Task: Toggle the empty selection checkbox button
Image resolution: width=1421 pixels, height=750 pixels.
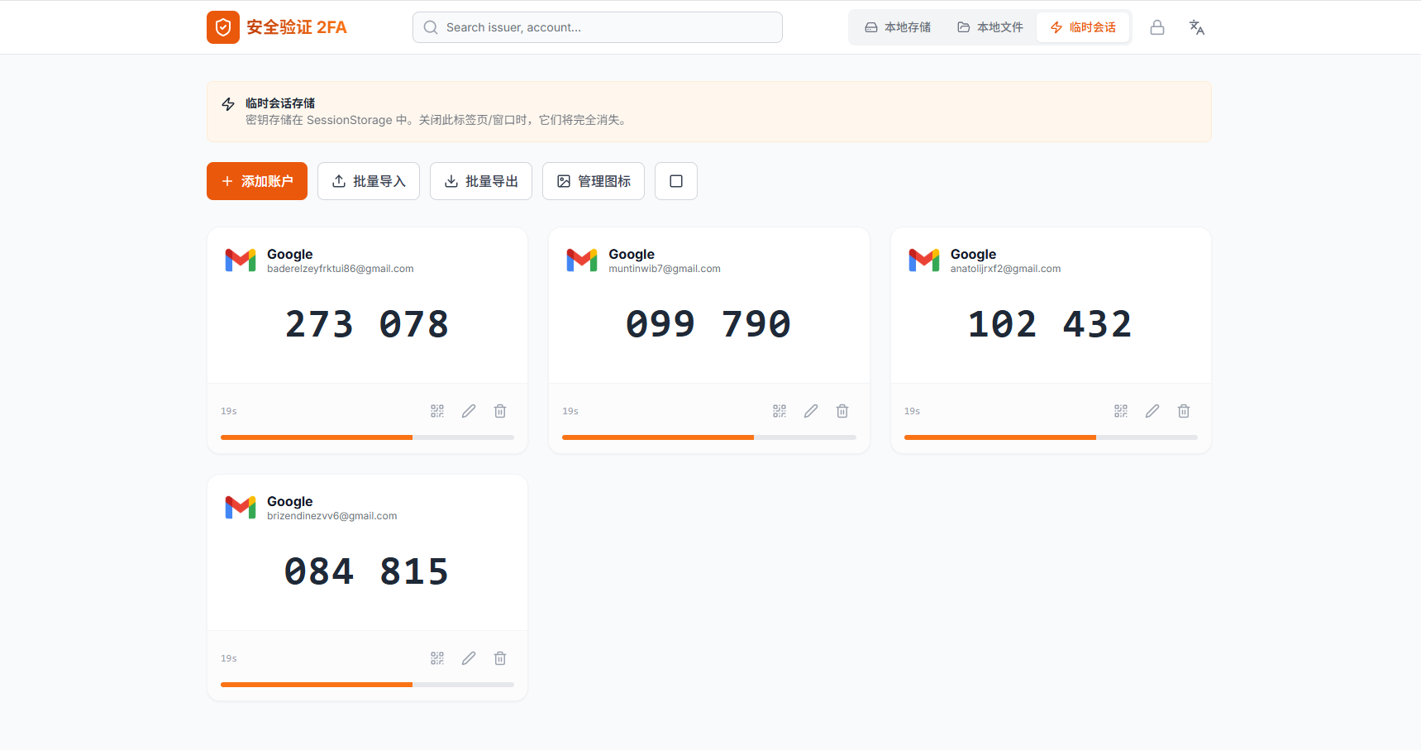Action: coord(675,181)
